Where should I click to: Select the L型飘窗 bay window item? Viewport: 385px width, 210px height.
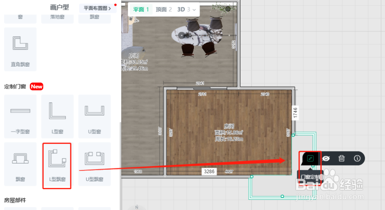pos(57,164)
